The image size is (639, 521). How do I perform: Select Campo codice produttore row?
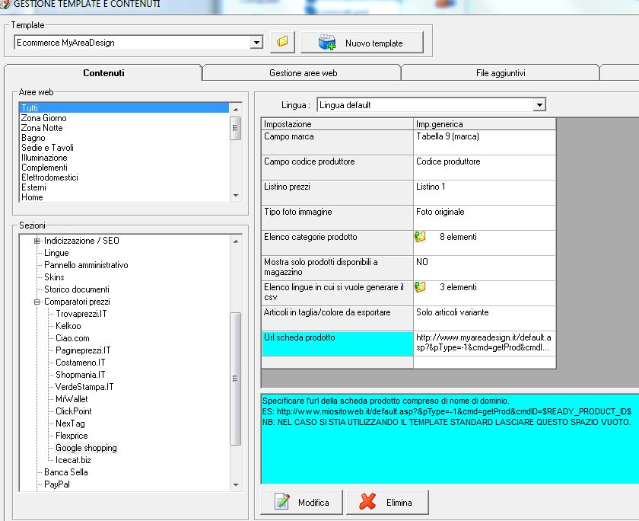pos(337,168)
